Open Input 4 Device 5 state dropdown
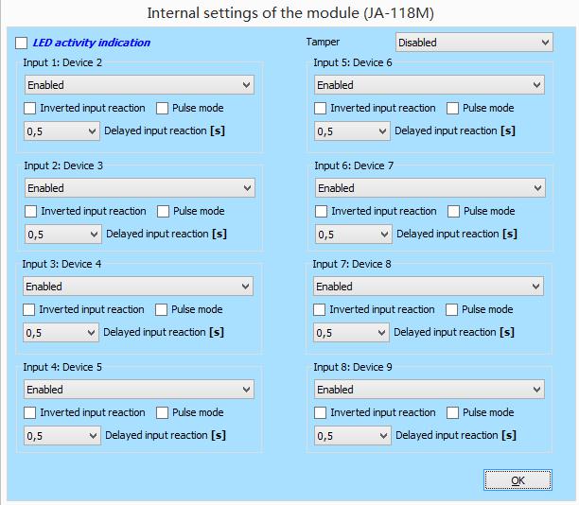The width and height of the screenshot is (579, 505). (x=139, y=390)
